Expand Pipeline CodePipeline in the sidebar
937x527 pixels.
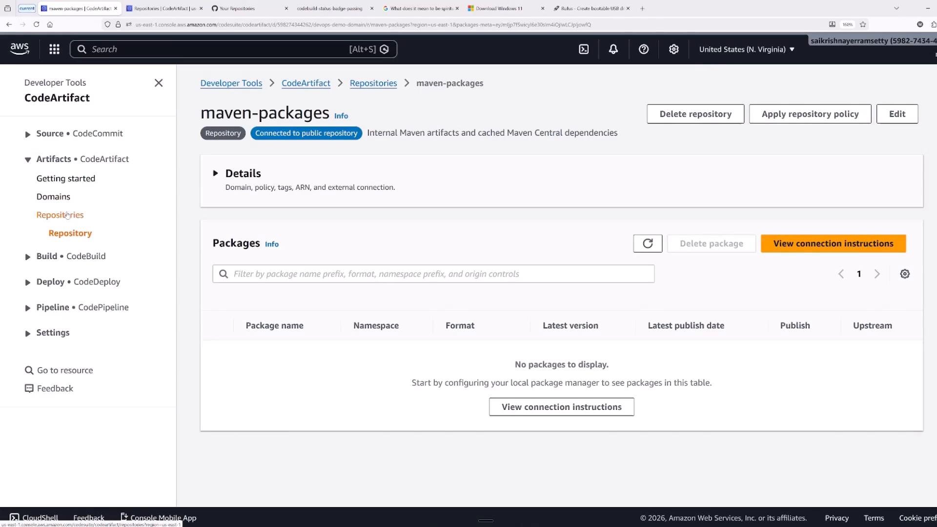click(x=28, y=308)
